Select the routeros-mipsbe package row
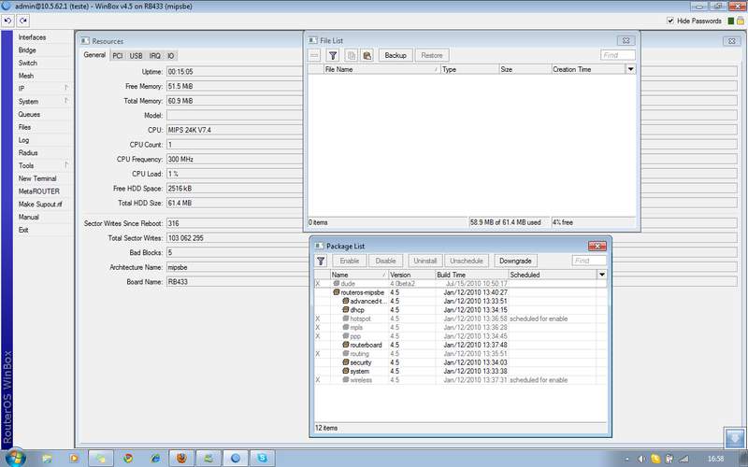The image size is (748, 467). pos(460,292)
